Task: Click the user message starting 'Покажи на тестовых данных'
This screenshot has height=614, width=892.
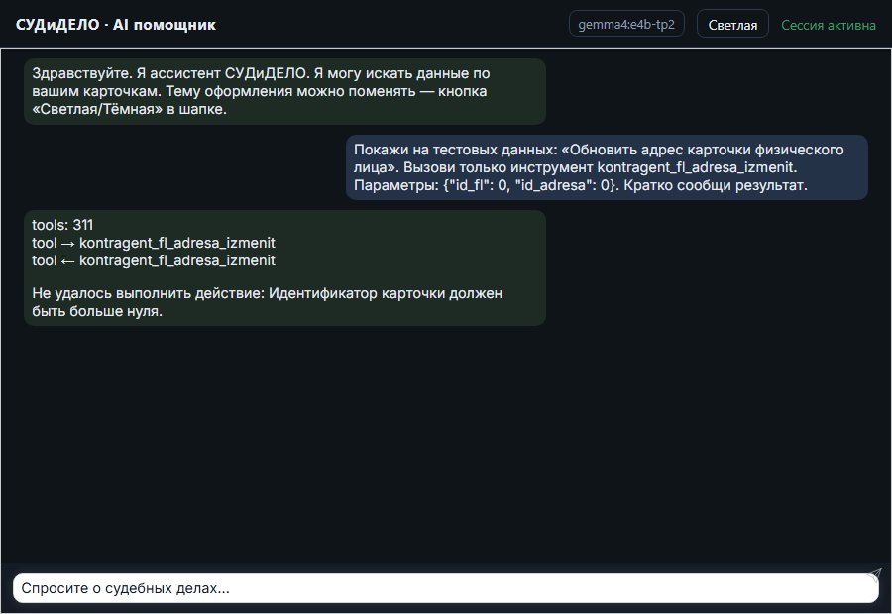Action: (607, 167)
